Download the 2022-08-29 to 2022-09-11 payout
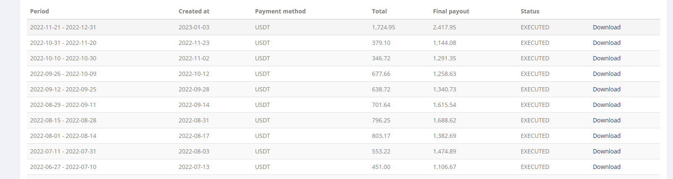 click(x=606, y=105)
